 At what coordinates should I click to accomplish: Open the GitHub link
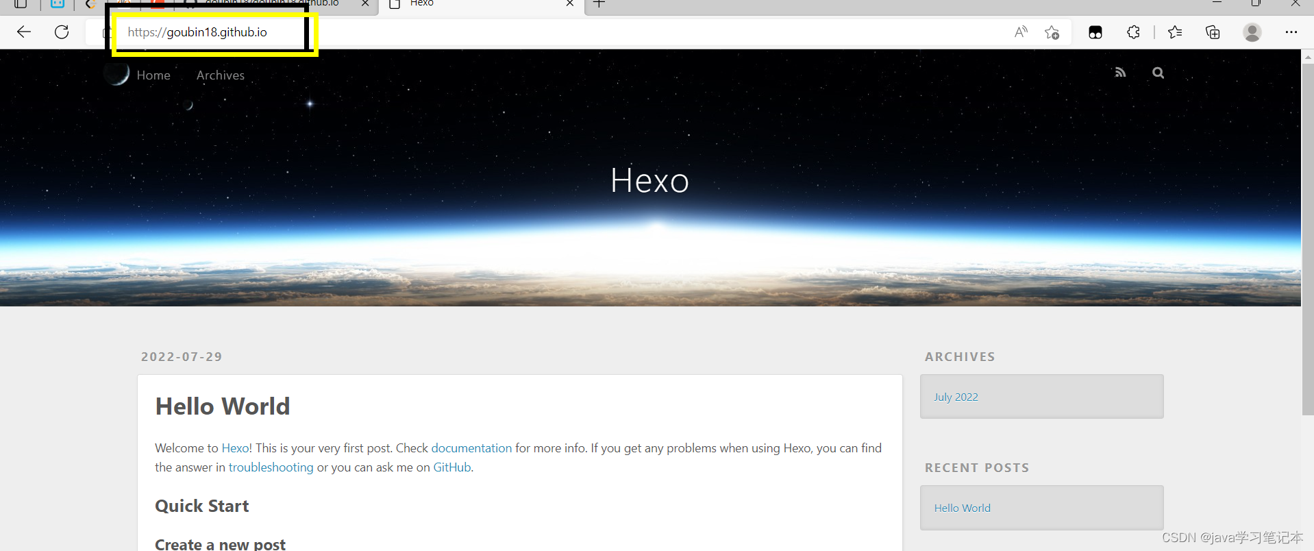point(452,467)
